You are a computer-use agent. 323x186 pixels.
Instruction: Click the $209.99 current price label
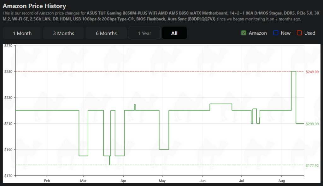pyautogui.click(x=312, y=124)
